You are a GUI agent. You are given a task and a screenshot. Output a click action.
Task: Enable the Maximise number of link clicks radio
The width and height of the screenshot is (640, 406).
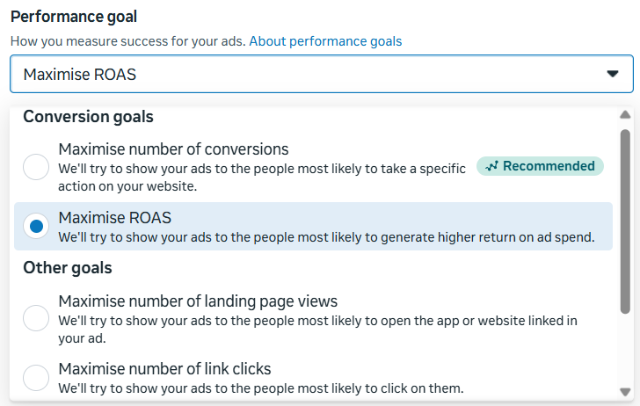click(x=36, y=378)
